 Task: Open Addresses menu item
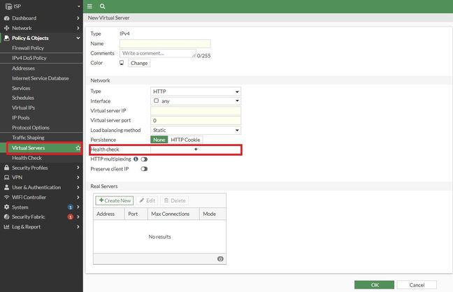click(x=23, y=68)
